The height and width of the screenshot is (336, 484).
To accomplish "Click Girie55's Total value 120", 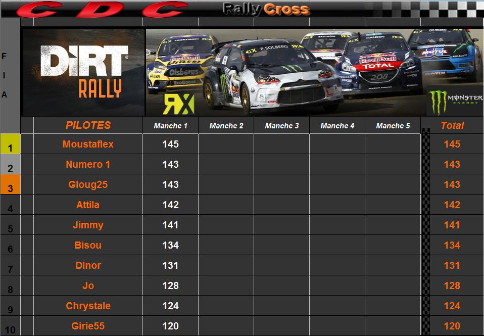I will 452,326.
